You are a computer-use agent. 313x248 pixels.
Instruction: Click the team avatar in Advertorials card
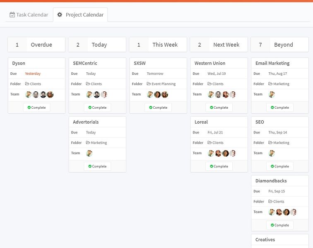(89, 153)
